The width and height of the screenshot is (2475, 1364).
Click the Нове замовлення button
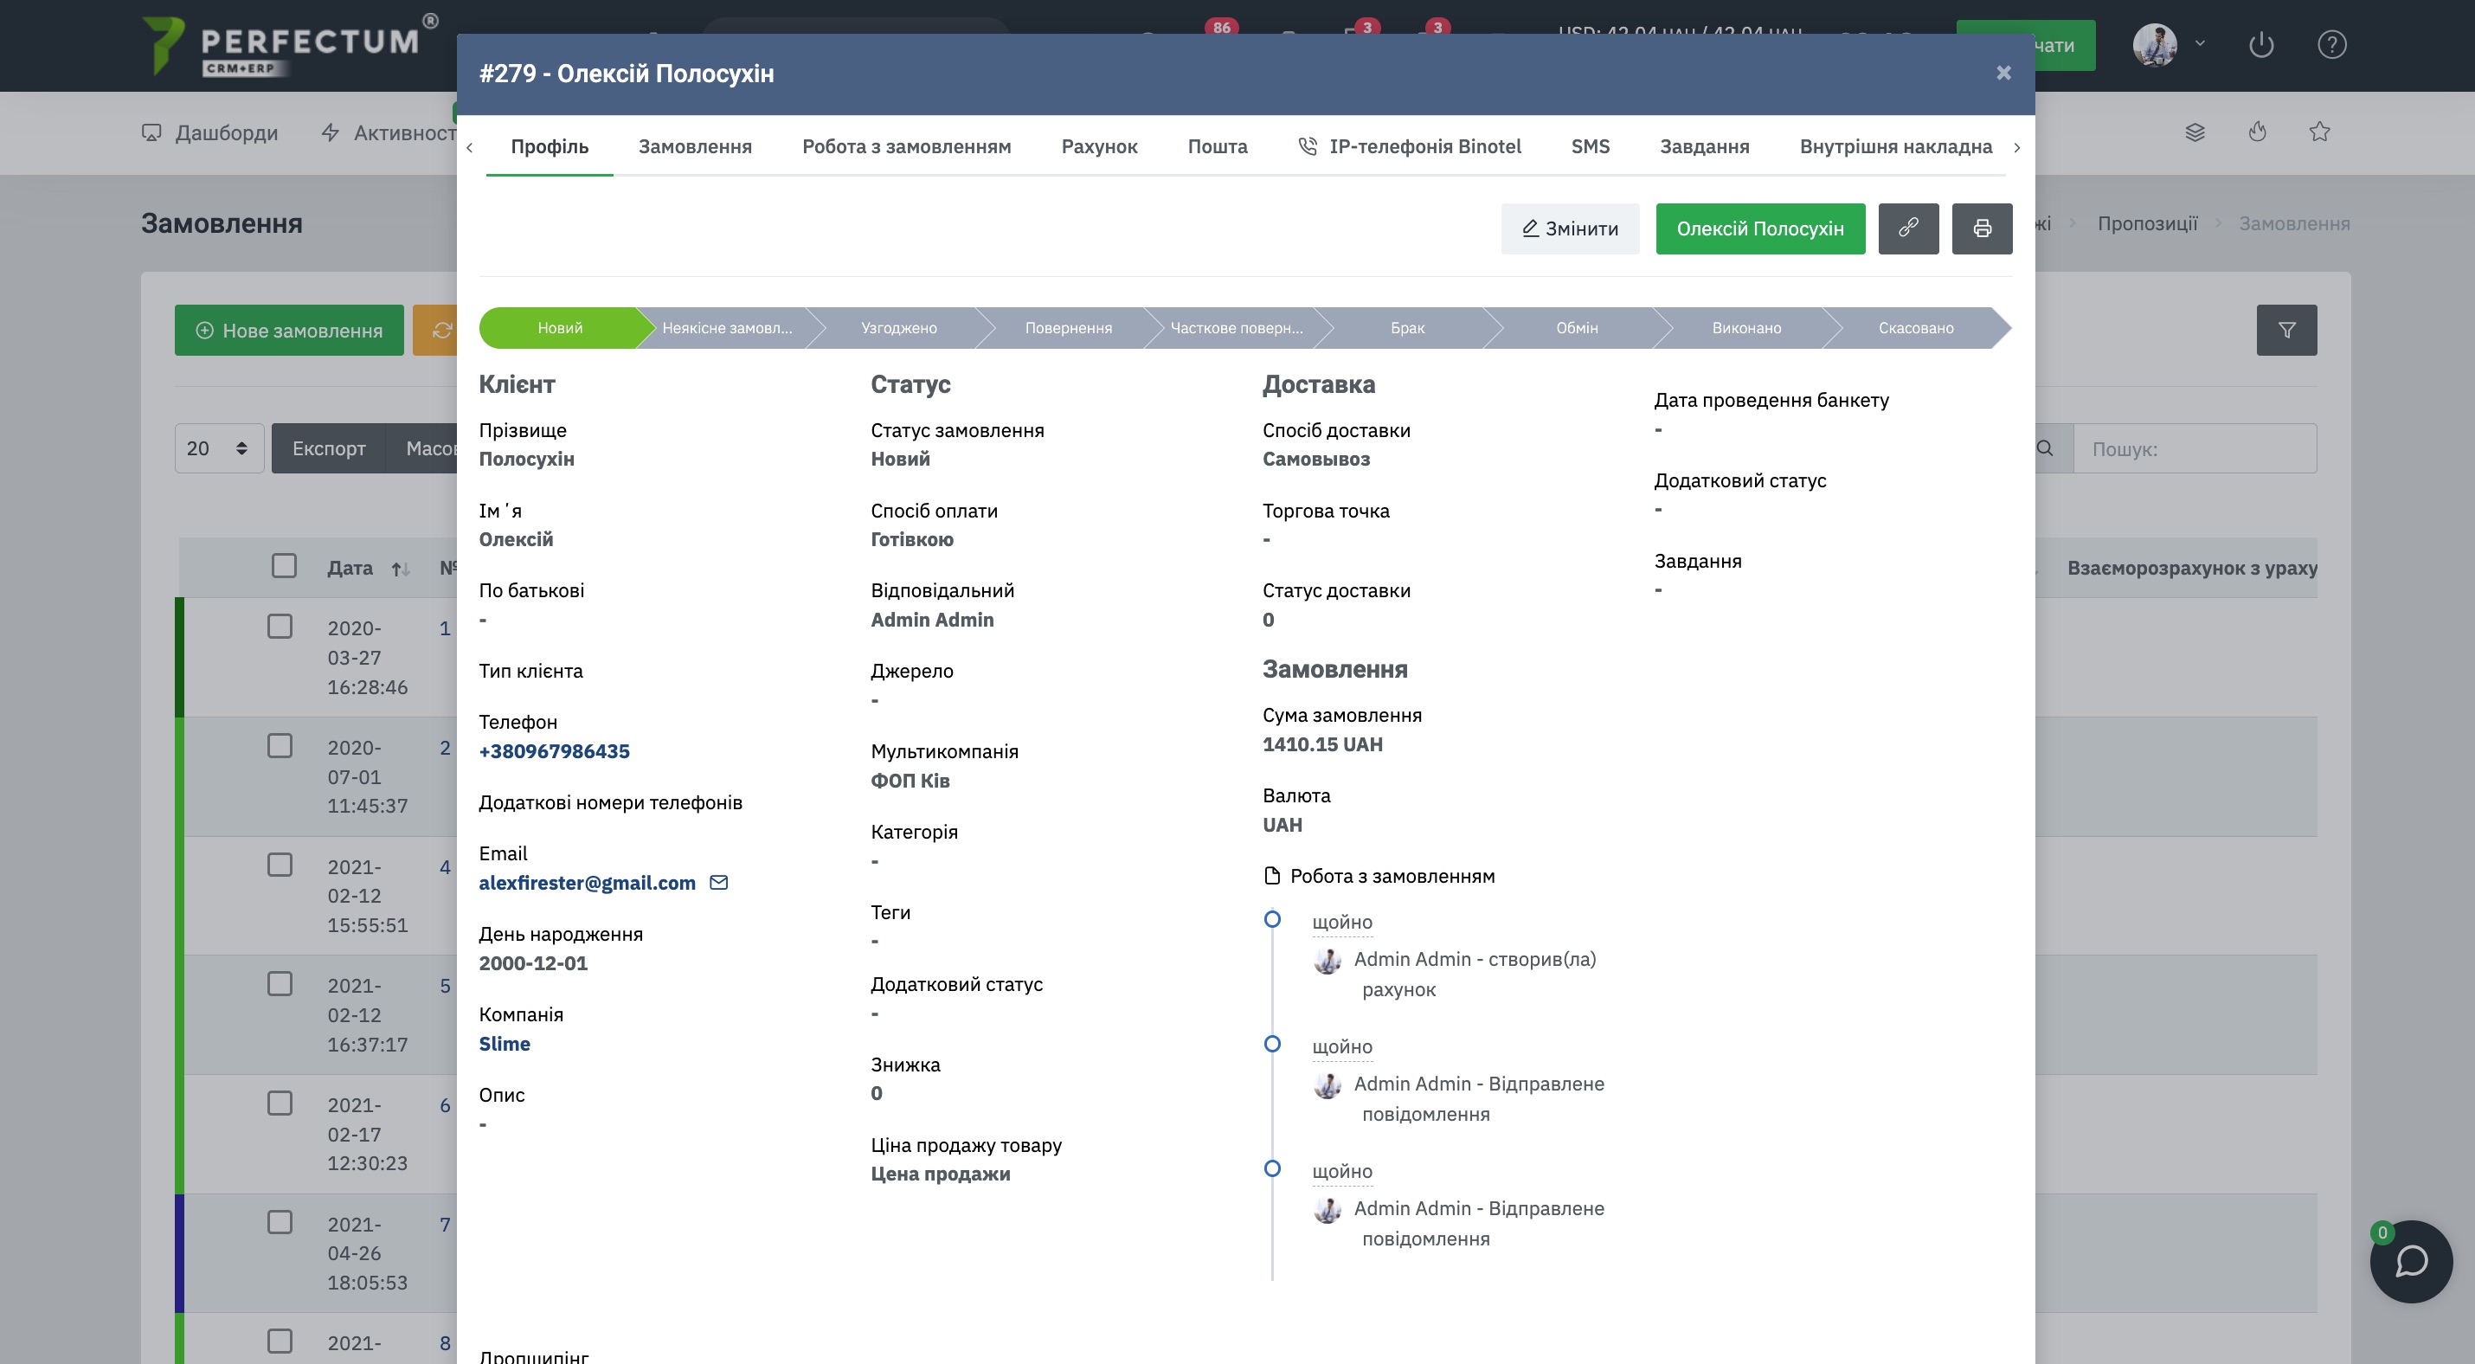(289, 331)
